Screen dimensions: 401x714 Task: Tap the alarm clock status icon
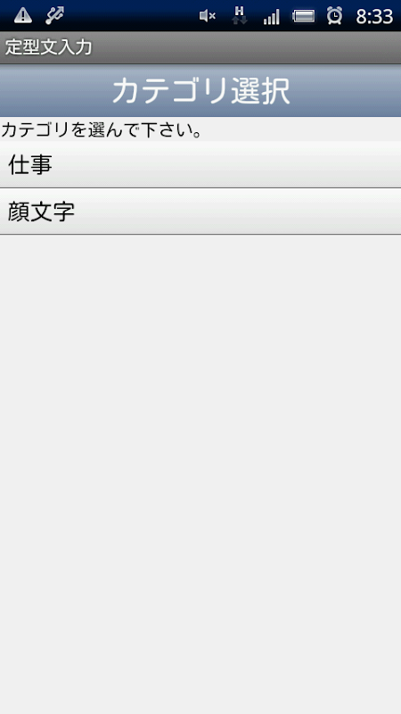pyautogui.click(x=335, y=16)
